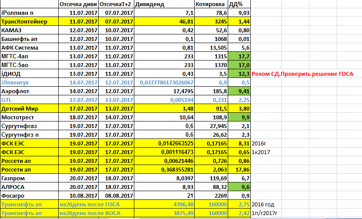Click the date '10.08.2017' in Фосагро row
The height and width of the screenshot is (219, 362).
(79, 195)
